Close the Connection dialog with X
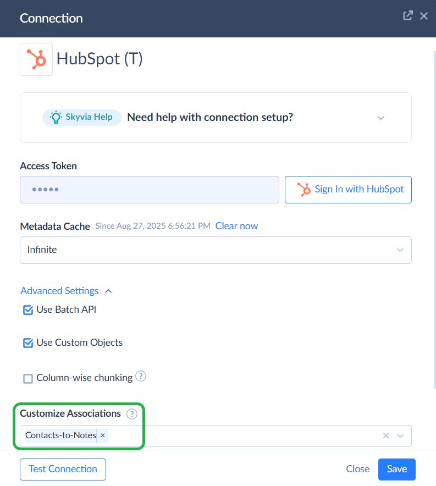The height and width of the screenshot is (486, 436). pyautogui.click(x=424, y=16)
